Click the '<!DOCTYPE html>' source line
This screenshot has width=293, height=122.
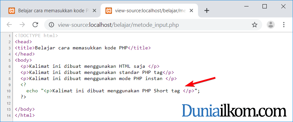click(x=36, y=36)
